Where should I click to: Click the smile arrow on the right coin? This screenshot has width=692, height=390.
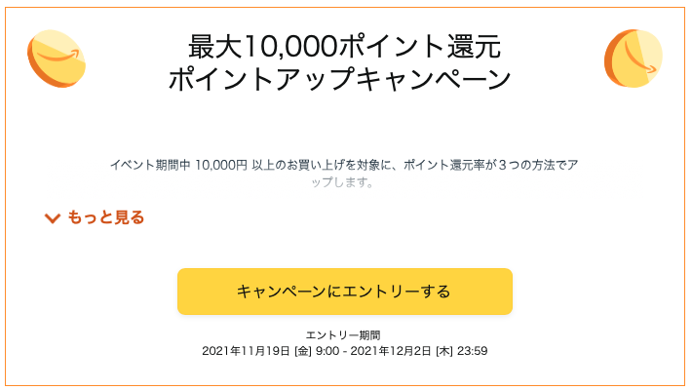point(640,58)
